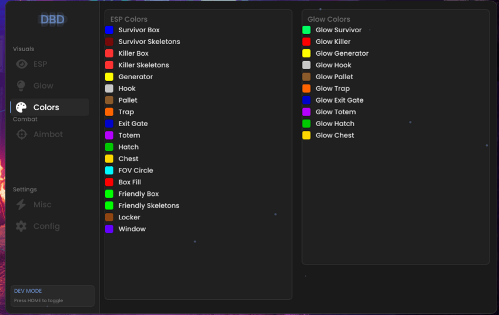Screen dimensions: 499x315
Task: Click the Survivor Box label
Action: (x=139, y=30)
